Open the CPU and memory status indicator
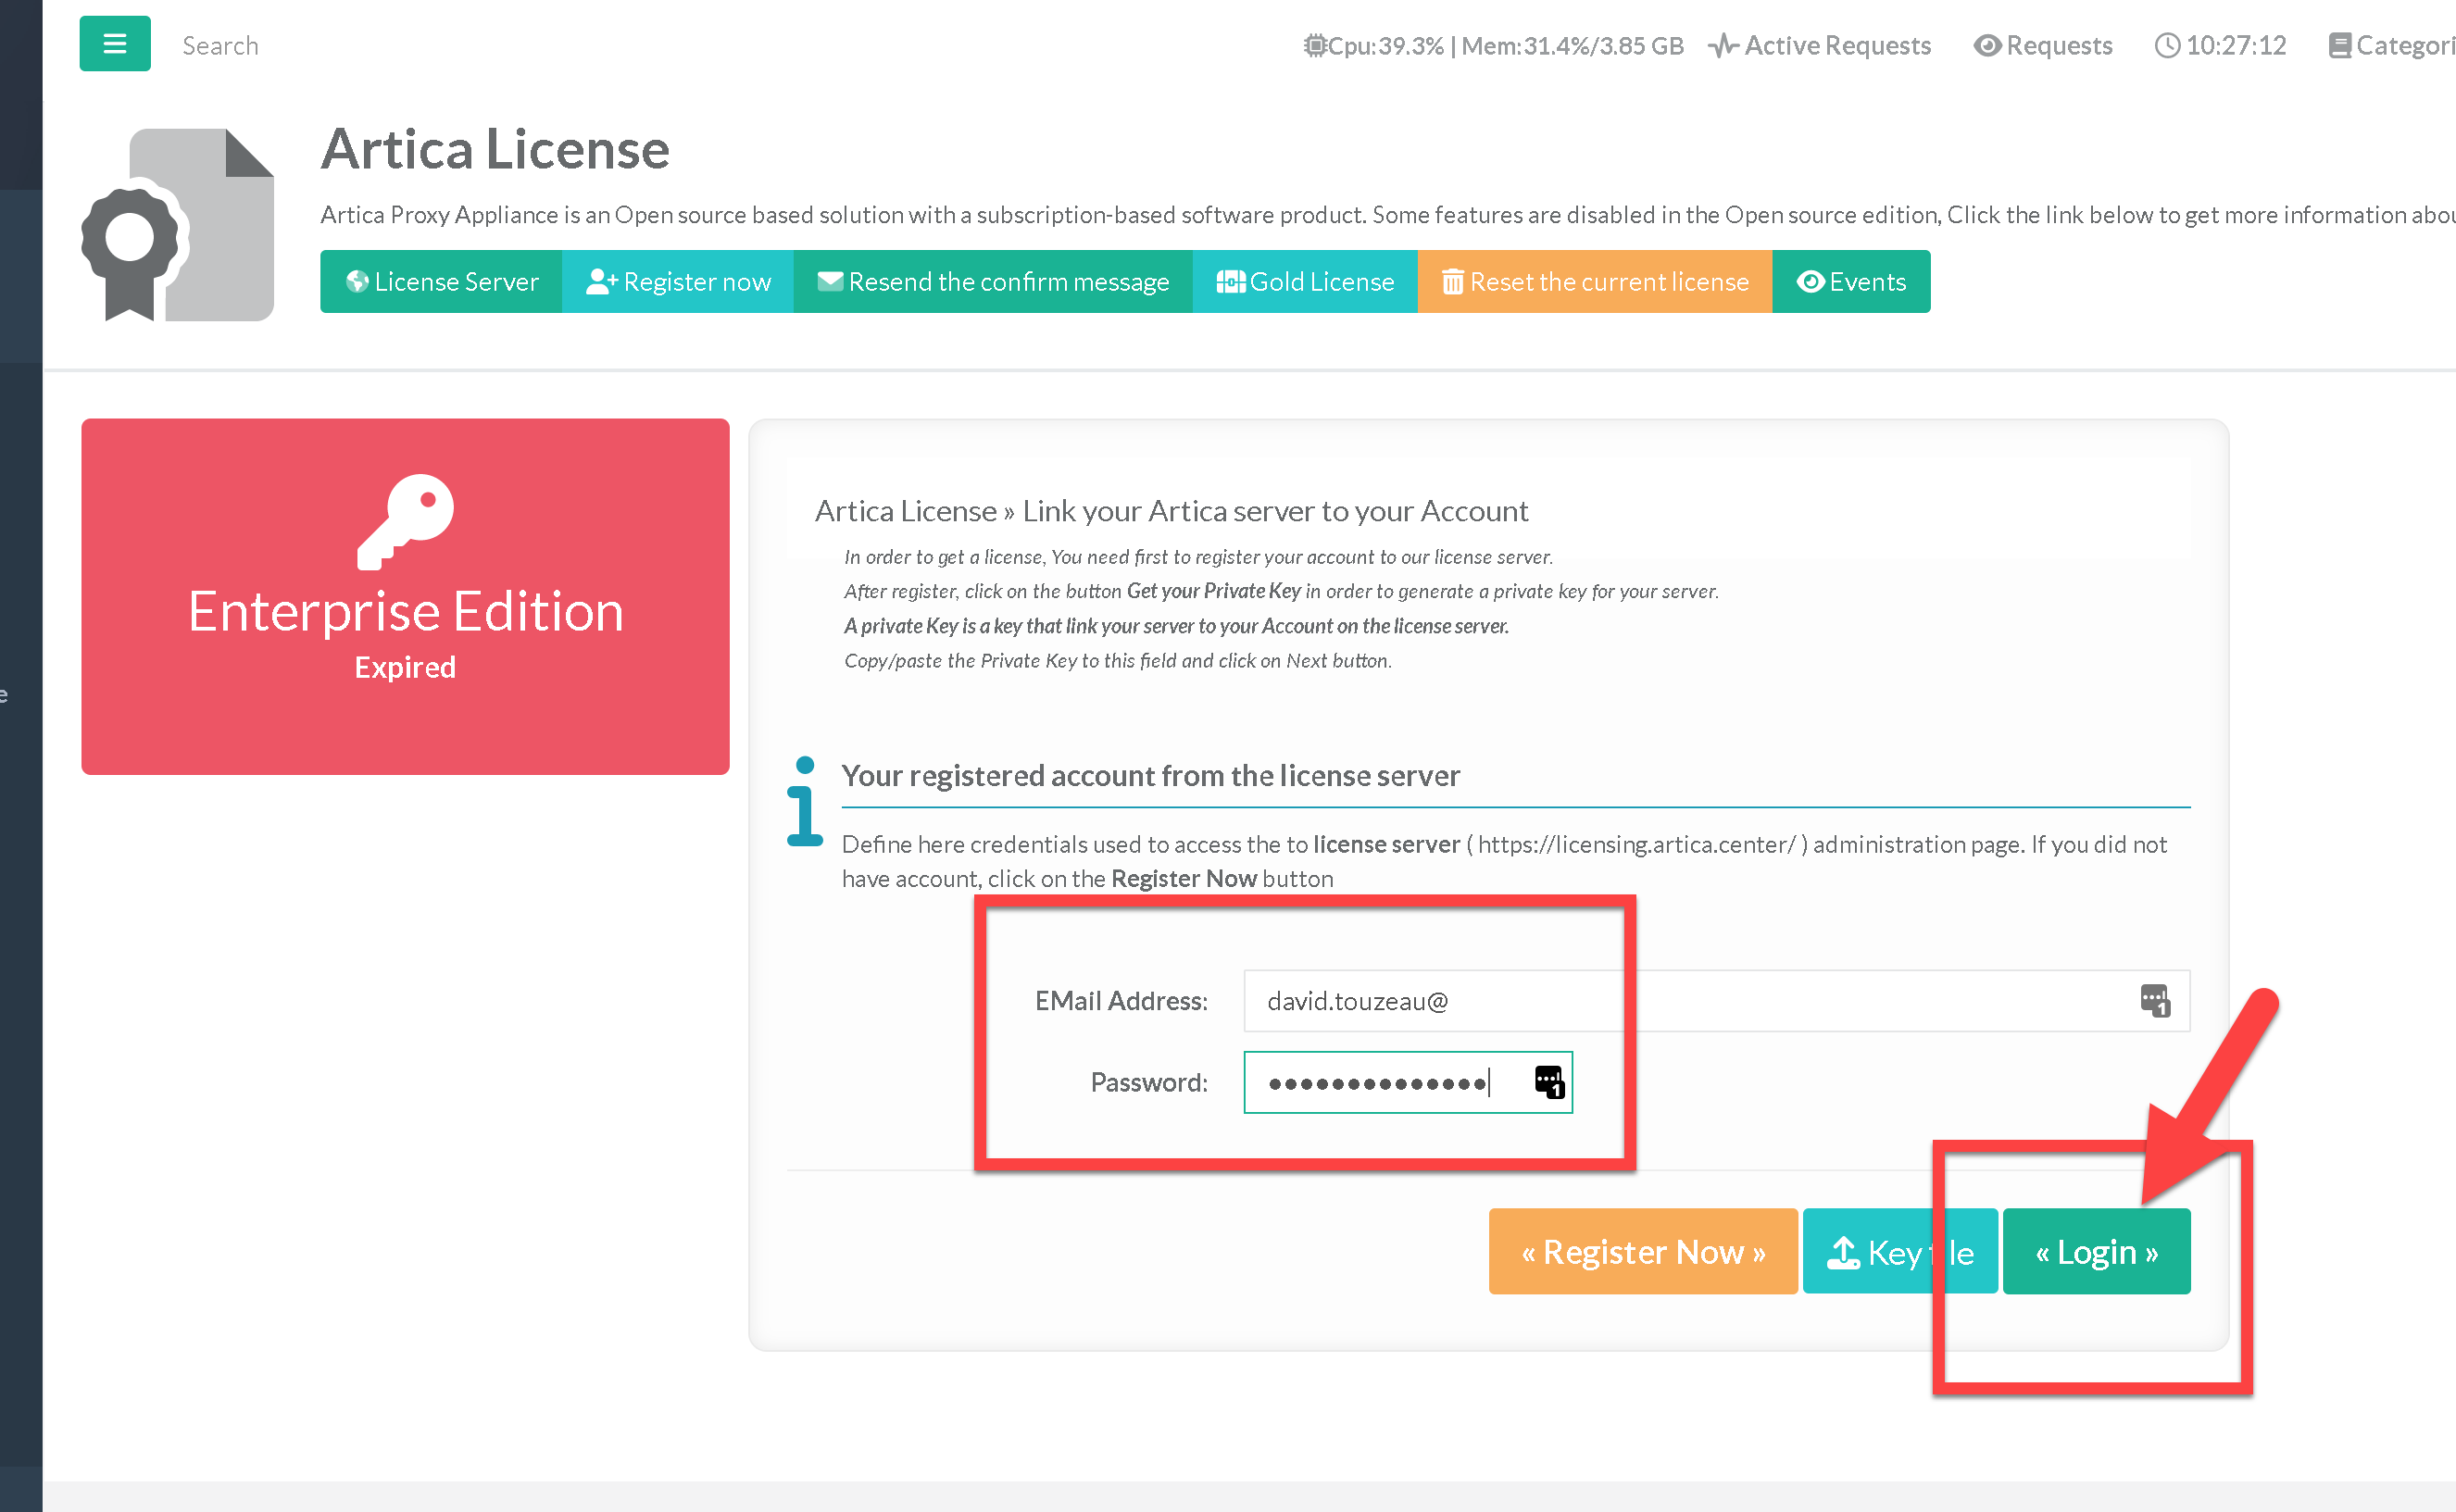2456x1512 pixels. pos(1493,46)
